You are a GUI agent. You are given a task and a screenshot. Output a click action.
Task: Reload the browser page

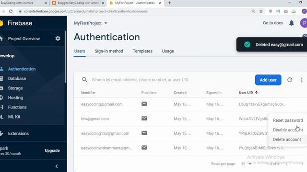pyautogui.click(x=11, y=11)
